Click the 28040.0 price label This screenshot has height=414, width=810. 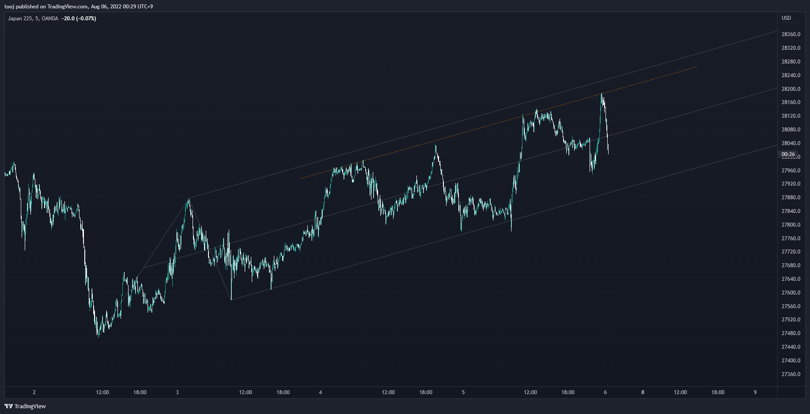point(791,143)
